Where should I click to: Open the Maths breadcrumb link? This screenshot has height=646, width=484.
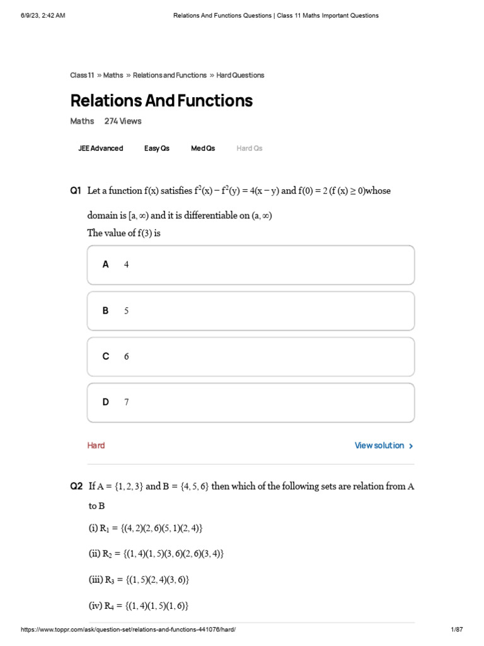point(113,75)
